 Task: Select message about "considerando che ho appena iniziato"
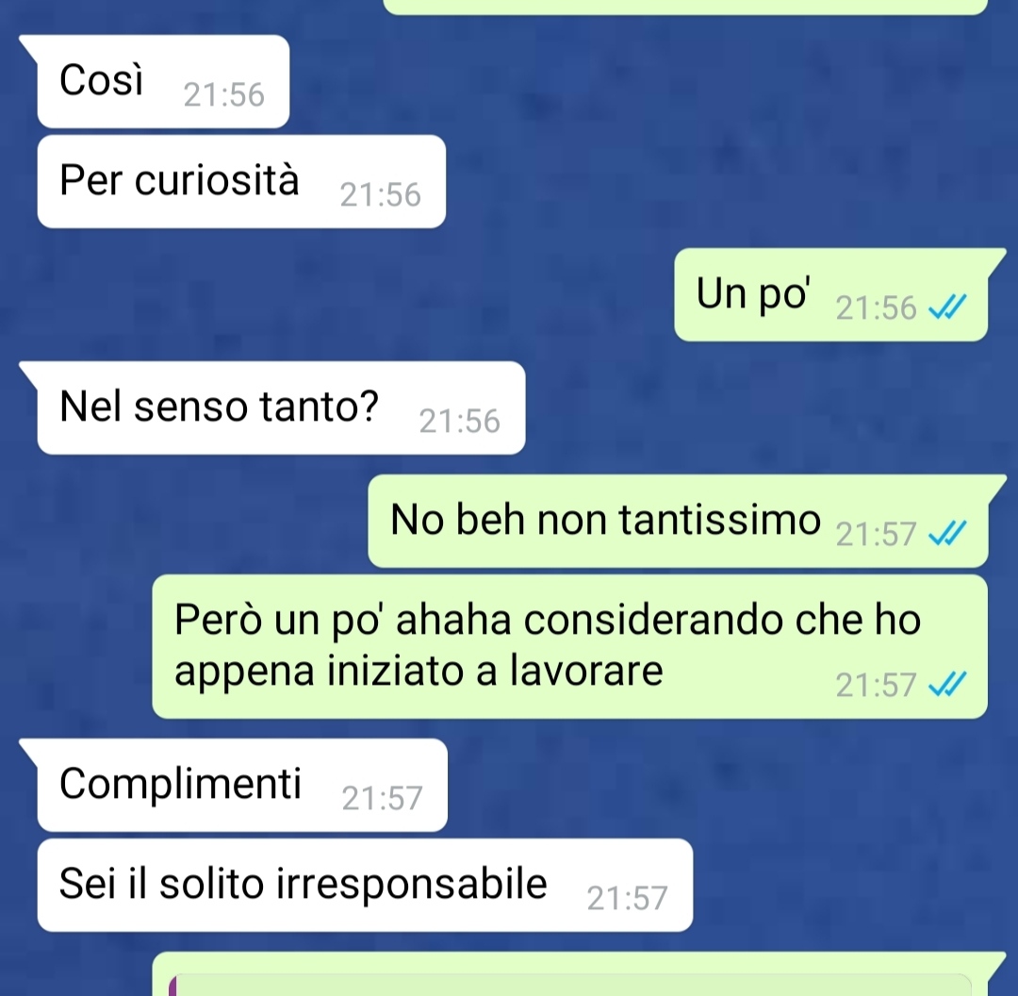click(x=570, y=646)
